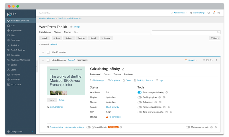This screenshot has height=137, width=229.
Task: Check the plesk.bitstar.jp site checkbox
Action: click(x=48, y=60)
